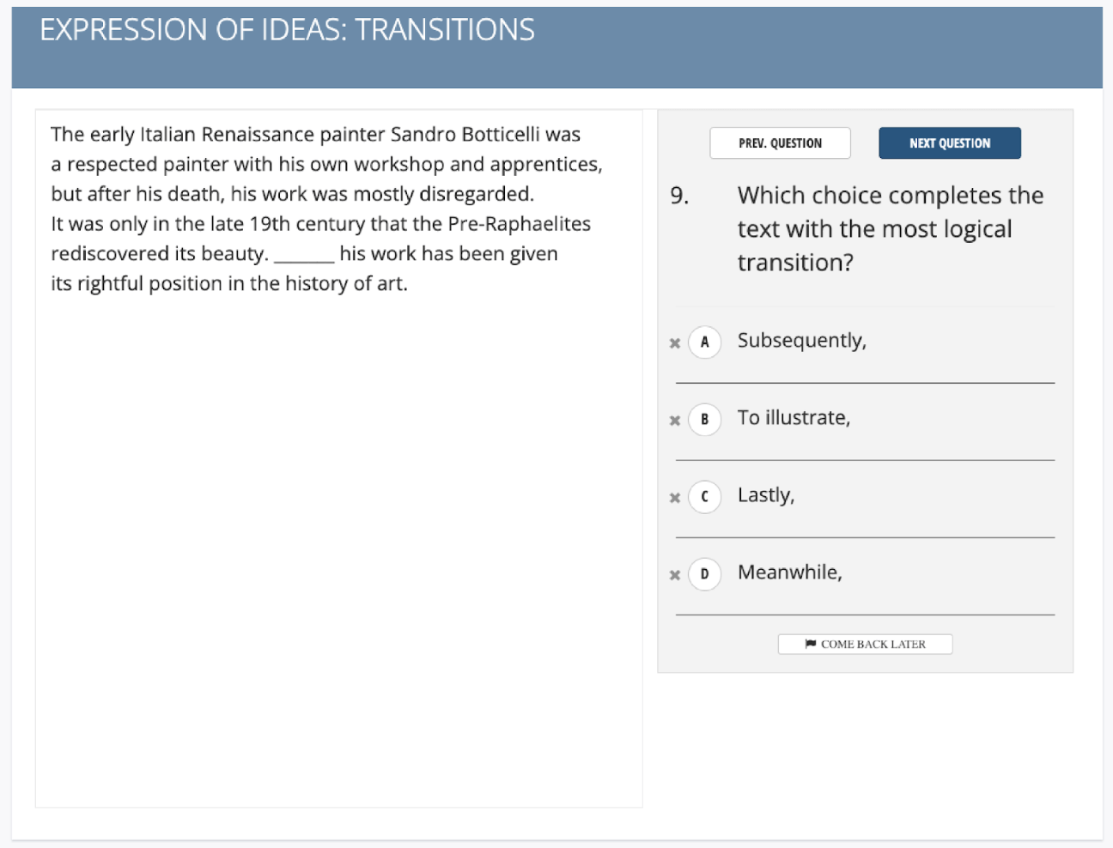
Task: Flag this question to come back later
Action: pos(865,644)
